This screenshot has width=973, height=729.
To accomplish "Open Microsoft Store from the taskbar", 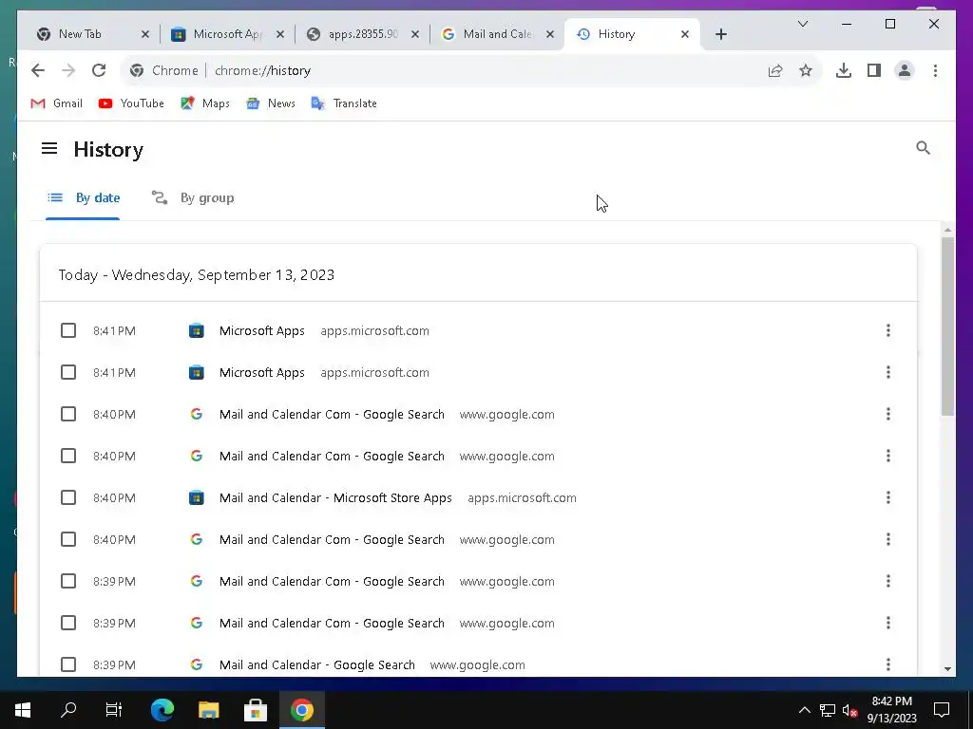I will 255,710.
